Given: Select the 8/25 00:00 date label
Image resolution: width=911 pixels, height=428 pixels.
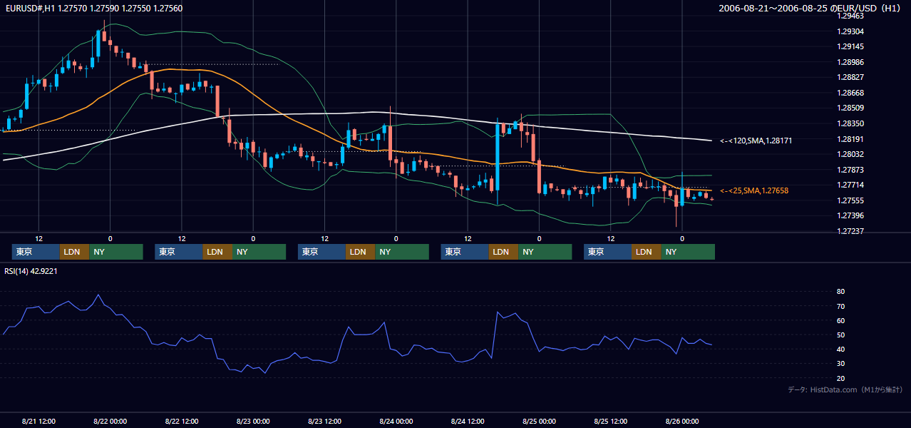Looking at the screenshot, I should pyautogui.click(x=540, y=421).
